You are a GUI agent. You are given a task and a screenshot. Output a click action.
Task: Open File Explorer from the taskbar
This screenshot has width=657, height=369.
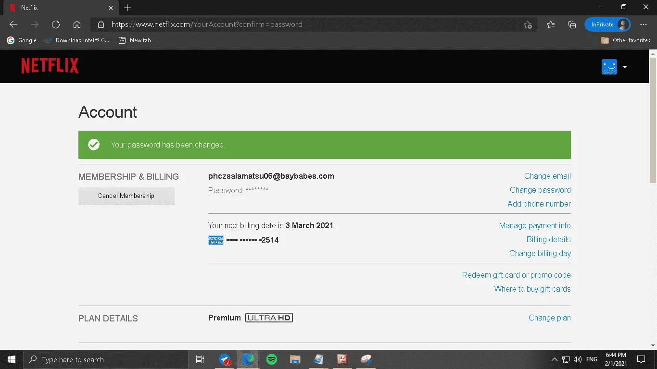point(295,359)
